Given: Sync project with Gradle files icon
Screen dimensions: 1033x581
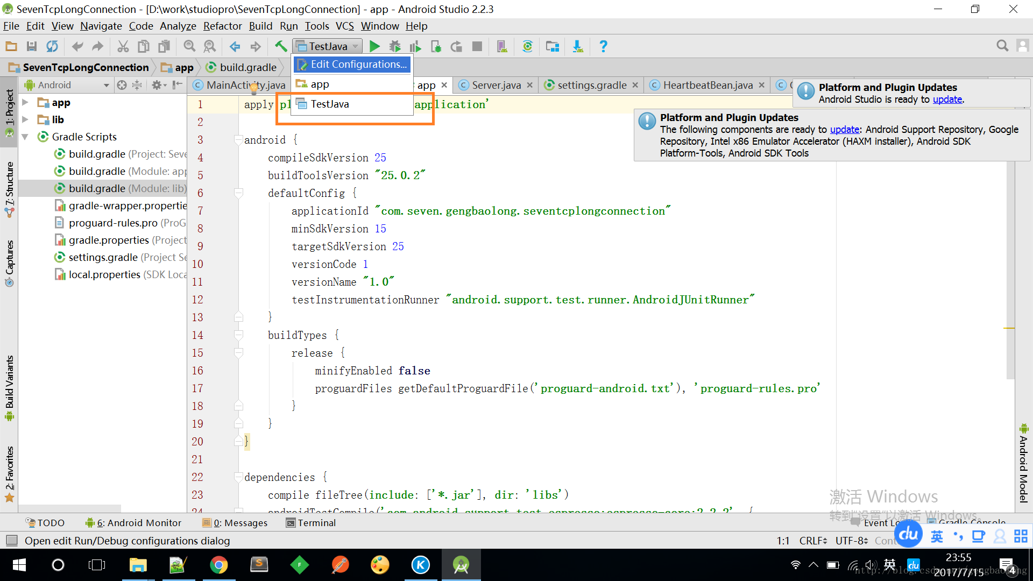Looking at the screenshot, I should point(528,47).
